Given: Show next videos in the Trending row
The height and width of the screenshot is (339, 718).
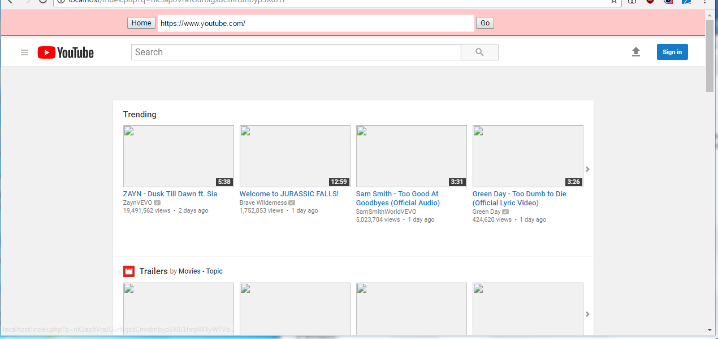Looking at the screenshot, I should (x=587, y=169).
